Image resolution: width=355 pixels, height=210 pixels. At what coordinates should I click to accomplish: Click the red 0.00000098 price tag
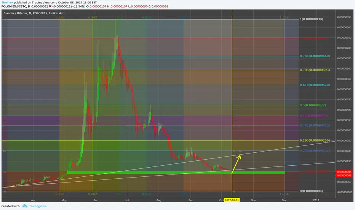(x=344, y=172)
